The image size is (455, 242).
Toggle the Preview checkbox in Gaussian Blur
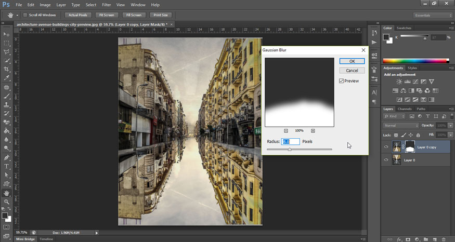[342, 81]
